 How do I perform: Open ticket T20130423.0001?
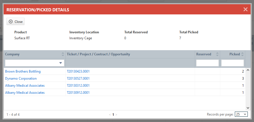(78, 71)
